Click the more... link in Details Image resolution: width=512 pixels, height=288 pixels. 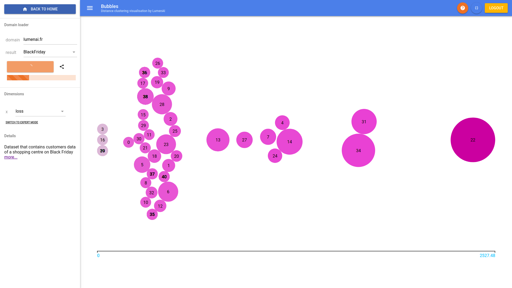(11, 157)
